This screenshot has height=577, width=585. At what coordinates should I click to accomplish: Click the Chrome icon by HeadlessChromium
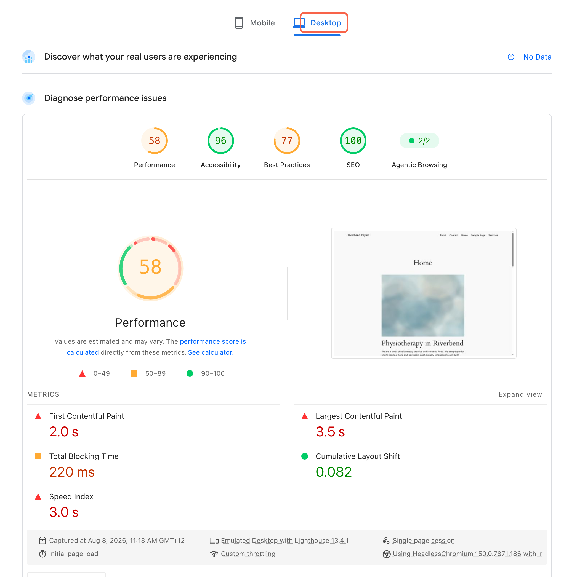(386, 554)
